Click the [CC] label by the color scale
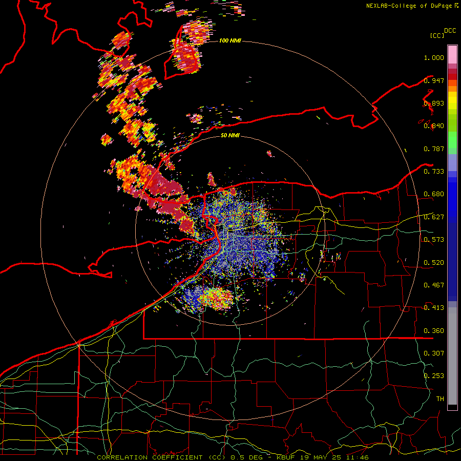 [437, 35]
